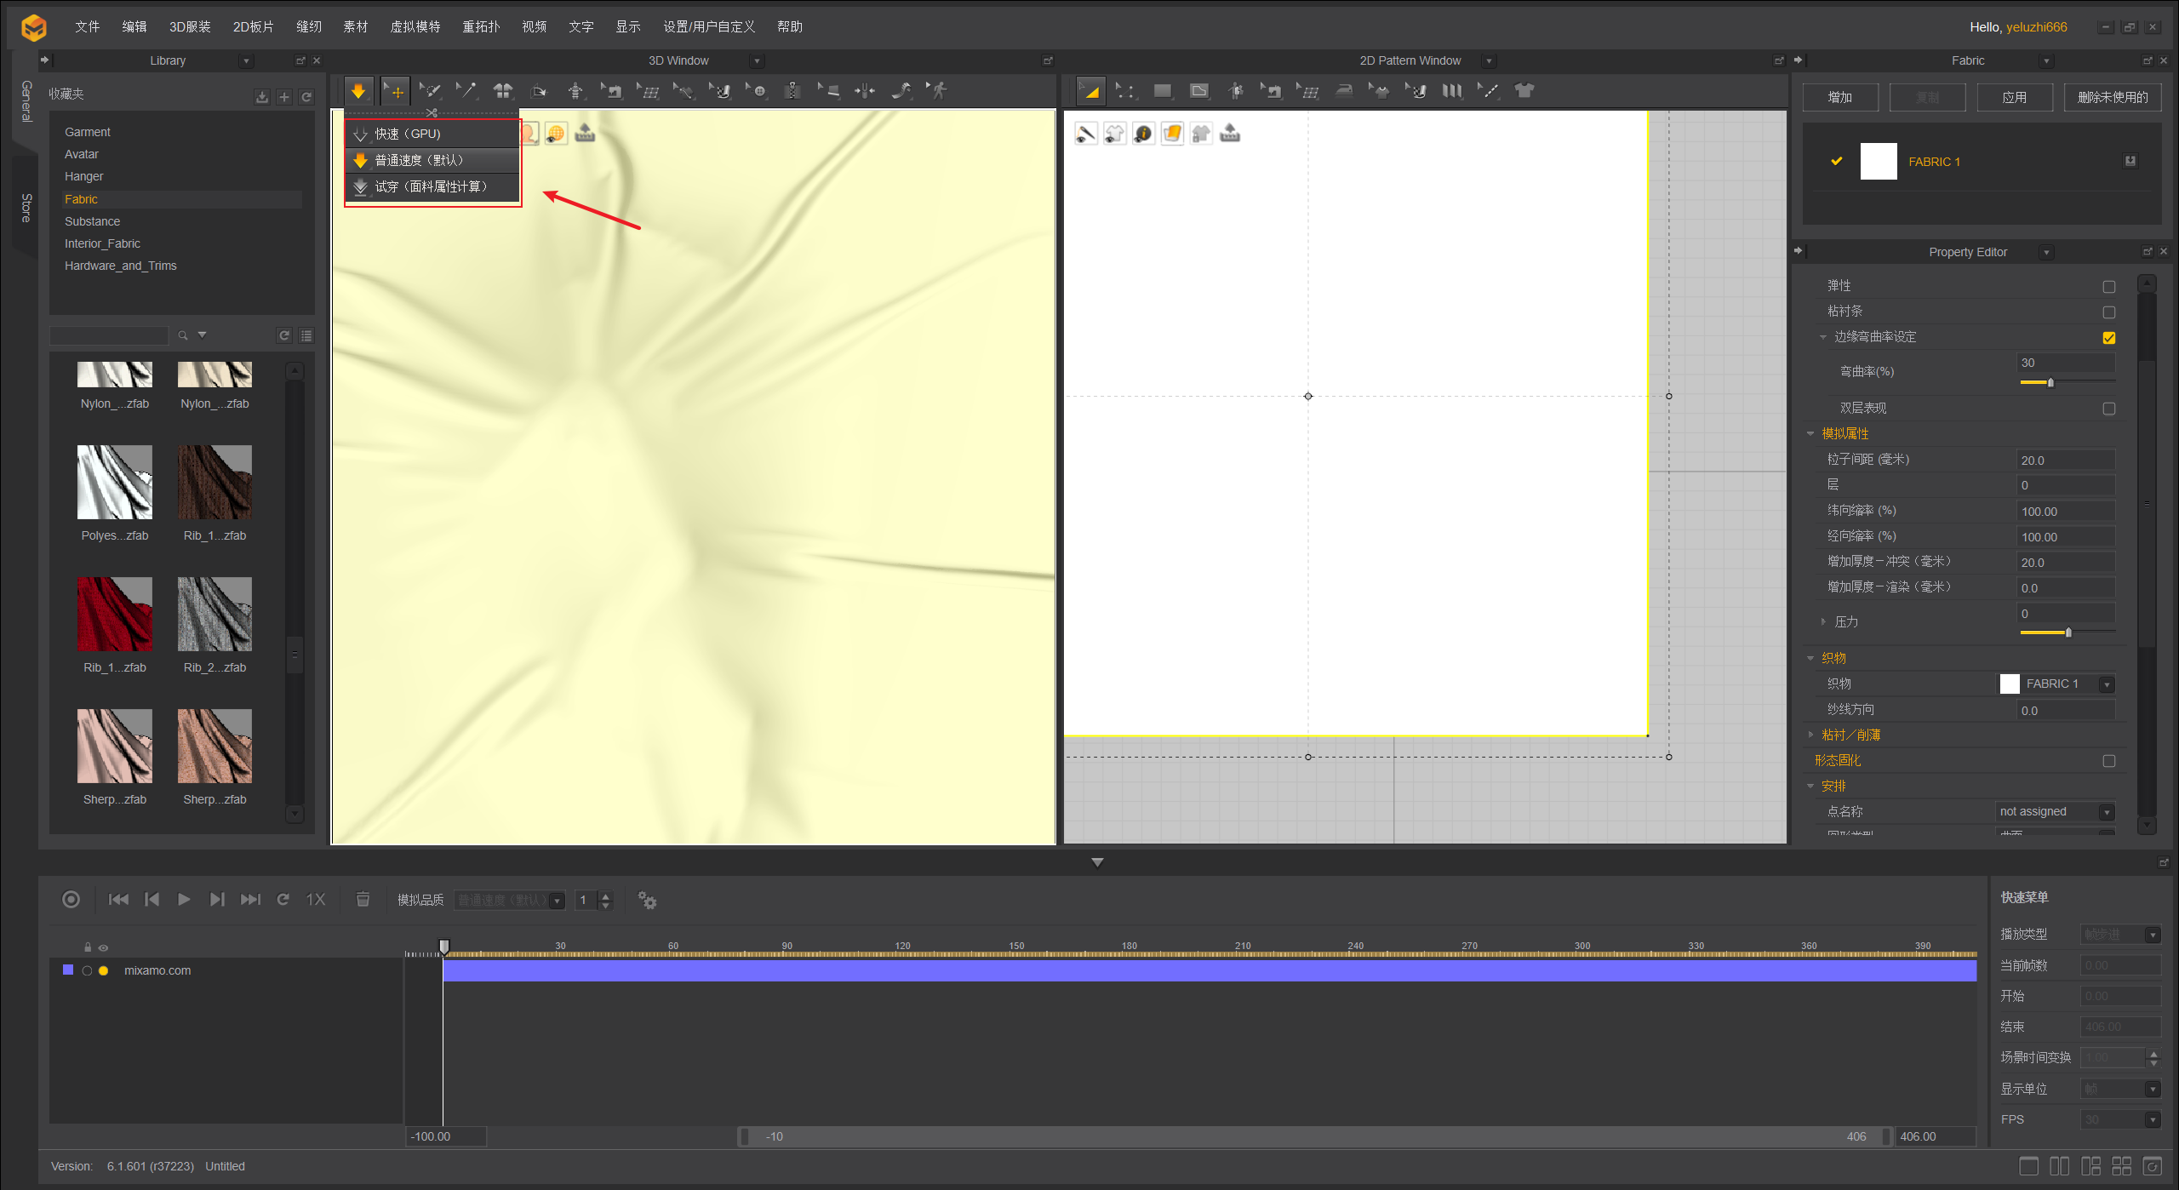Screen dimensions: 2179x1190
Task: Uncheck the 边缘弯曲率设定 checkbox
Action: (x=2108, y=338)
